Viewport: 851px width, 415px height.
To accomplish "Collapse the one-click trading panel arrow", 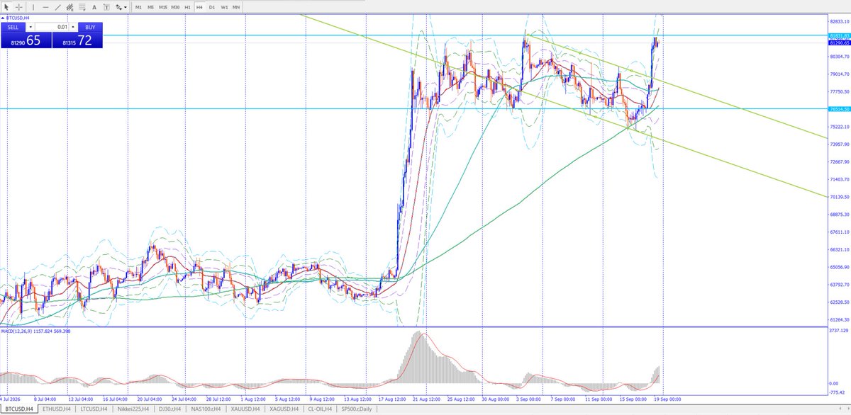I will 1,18.
